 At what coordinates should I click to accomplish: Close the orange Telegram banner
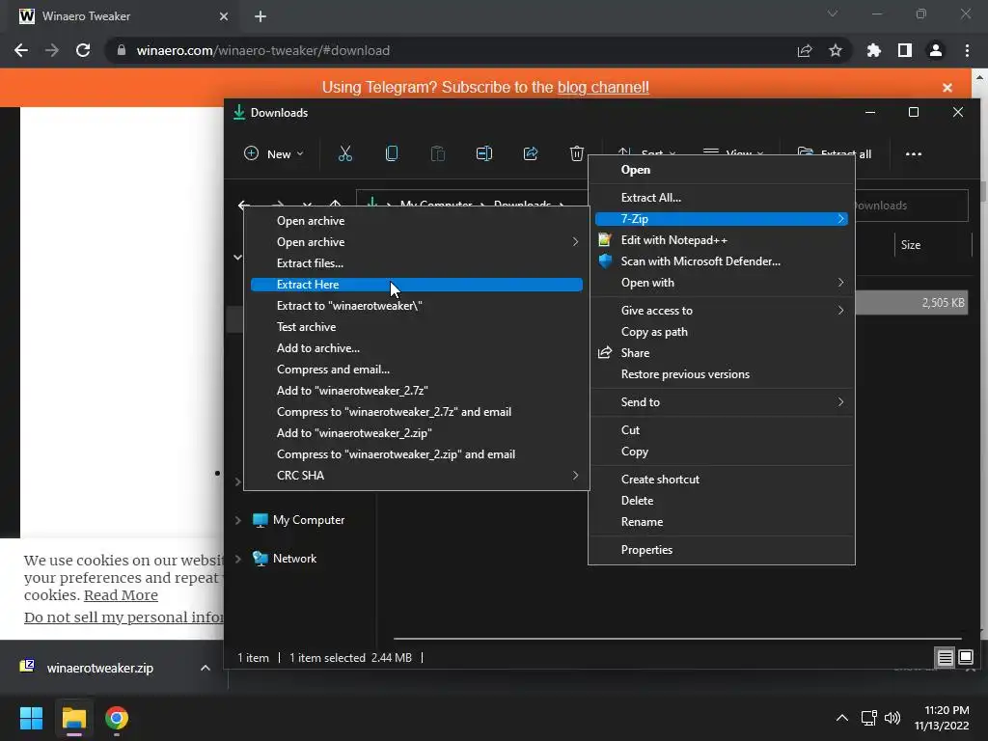(947, 88)
